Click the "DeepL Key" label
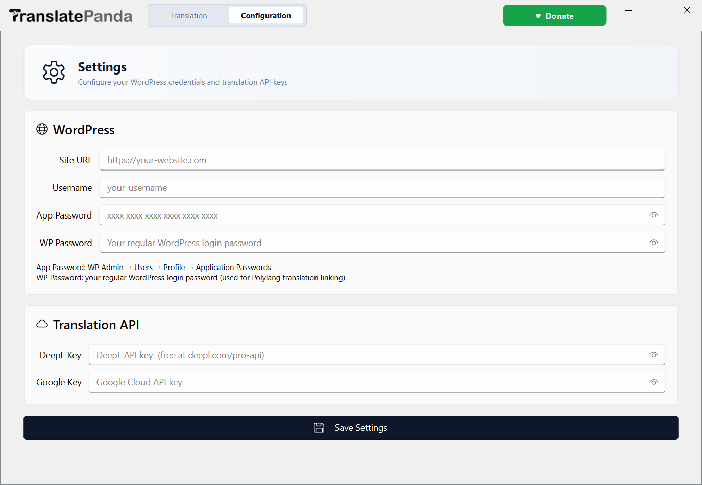The width and height of the screenshot is (702, 485). pyautogui.click(x=60, y=355)
